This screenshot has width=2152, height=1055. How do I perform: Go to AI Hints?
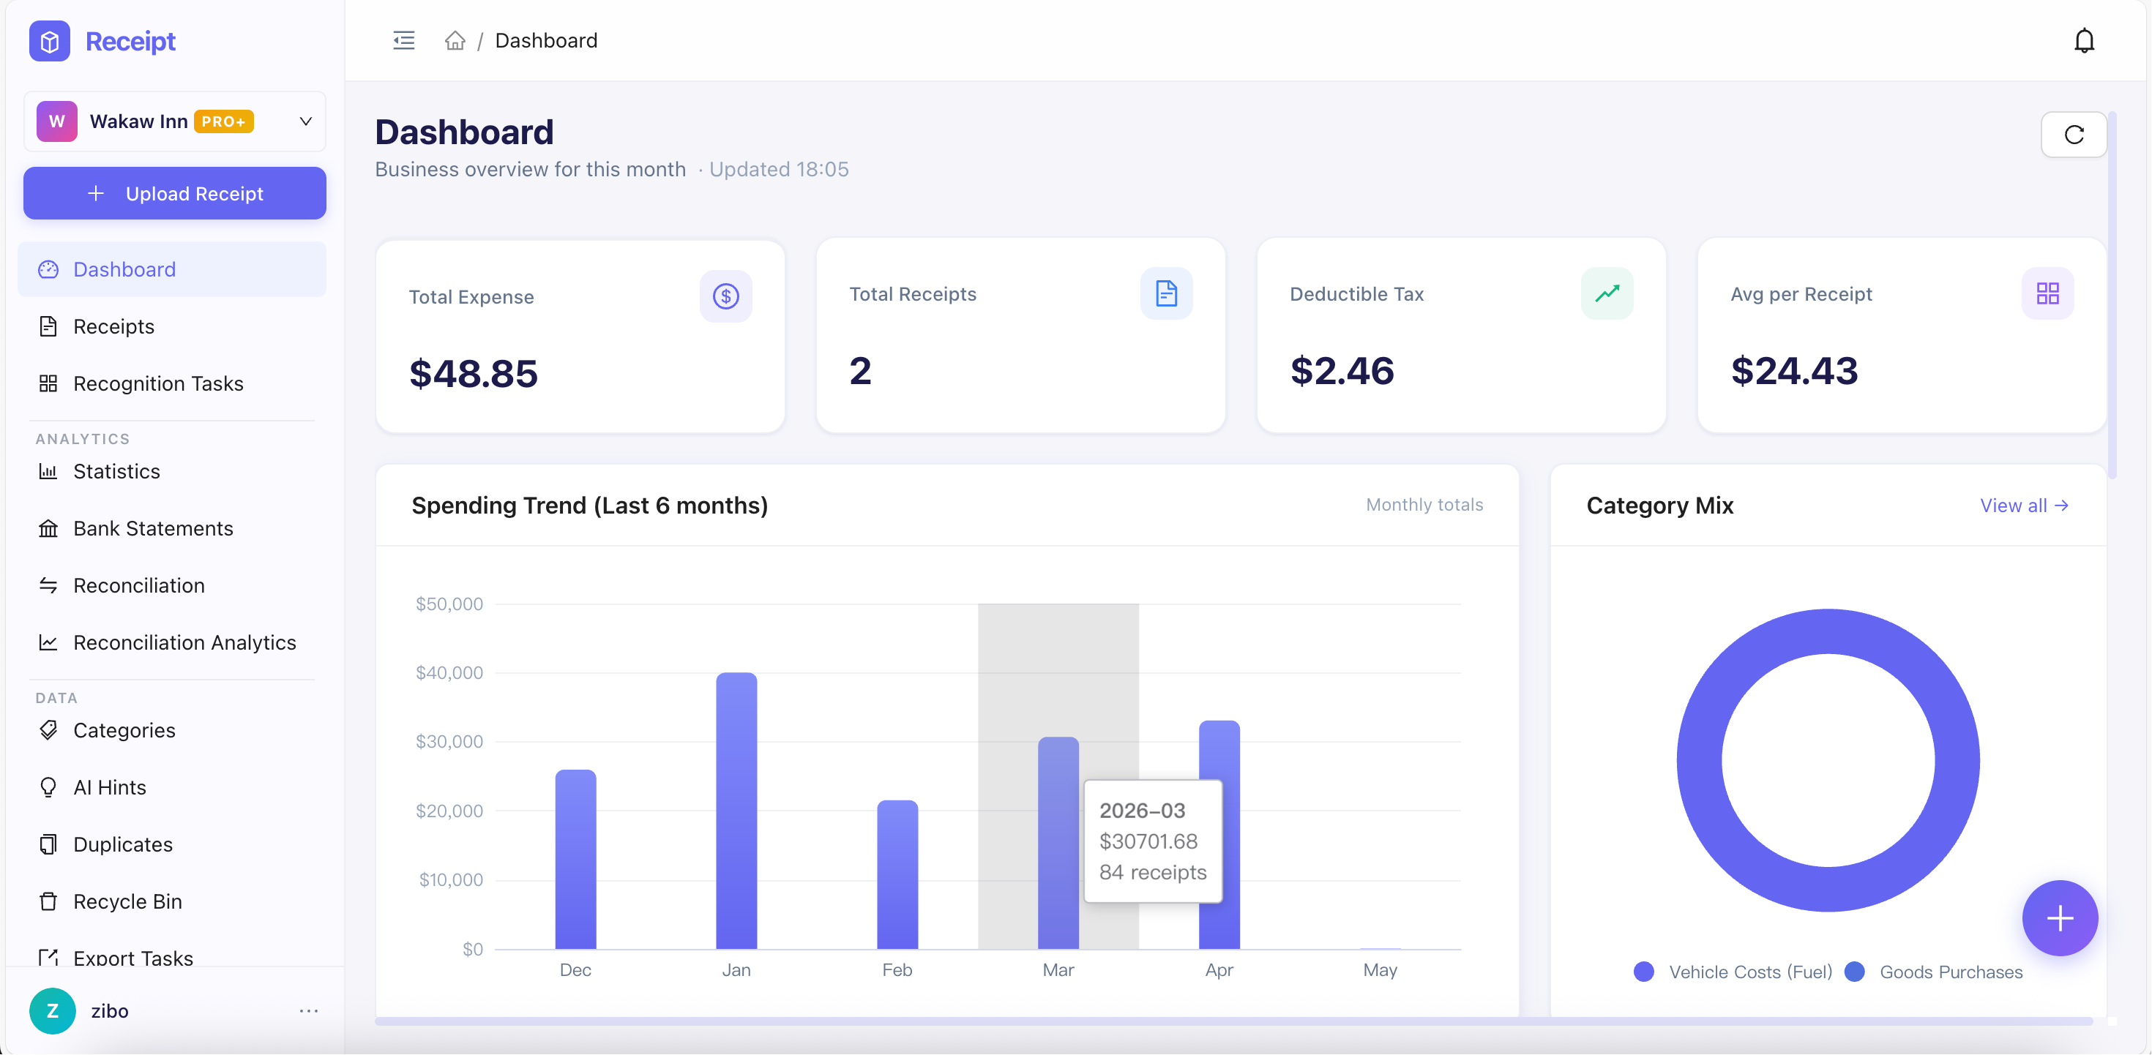click(172, 787)
